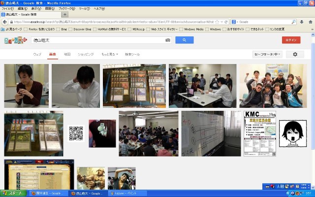The height and width of the screenshot is (197, 315).
Task: Open the language bar options arrow
Action: [309, 187]
